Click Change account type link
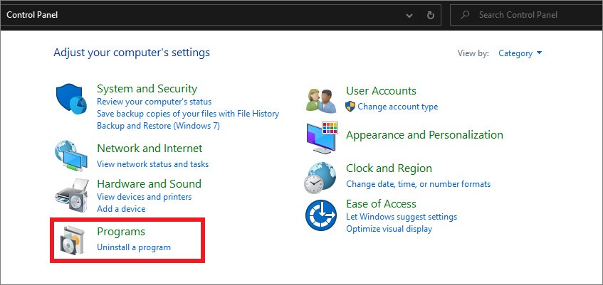 click(x=398, y=107)
